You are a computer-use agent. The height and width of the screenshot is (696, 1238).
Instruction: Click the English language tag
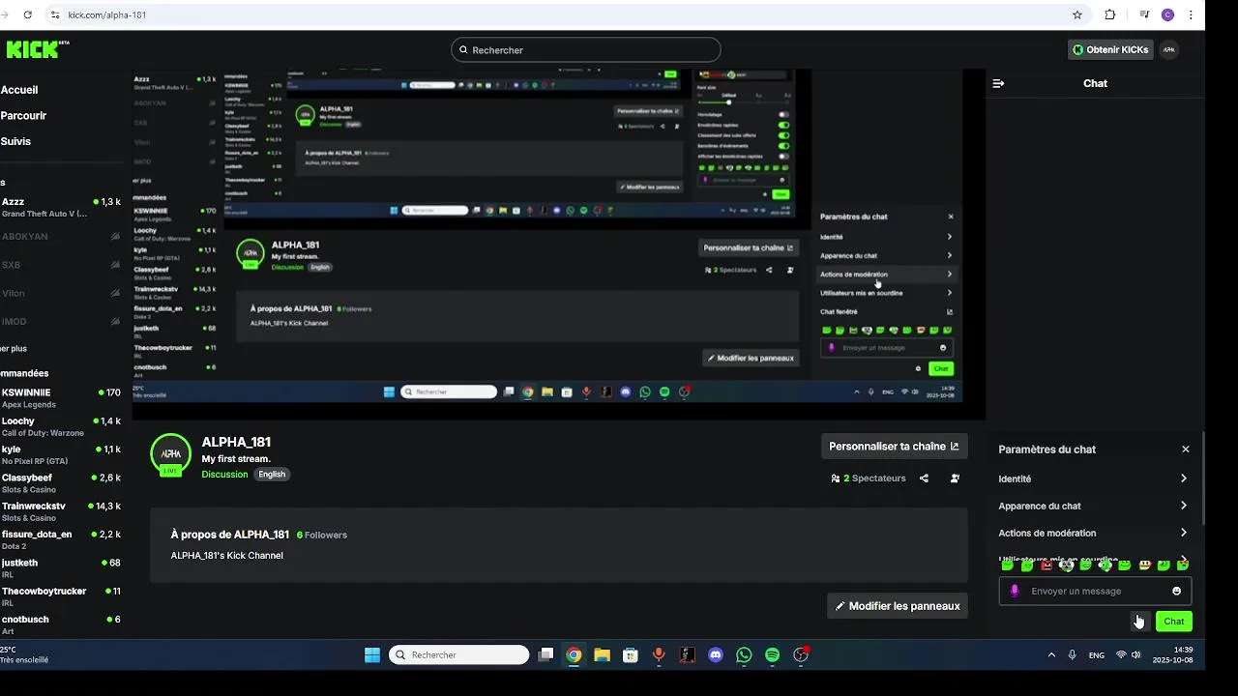272,475
